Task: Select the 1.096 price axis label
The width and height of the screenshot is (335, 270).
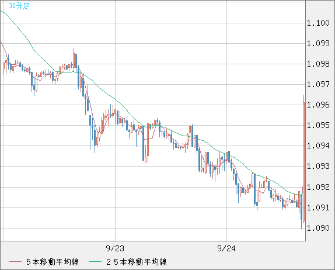Action: click(318, 105)
